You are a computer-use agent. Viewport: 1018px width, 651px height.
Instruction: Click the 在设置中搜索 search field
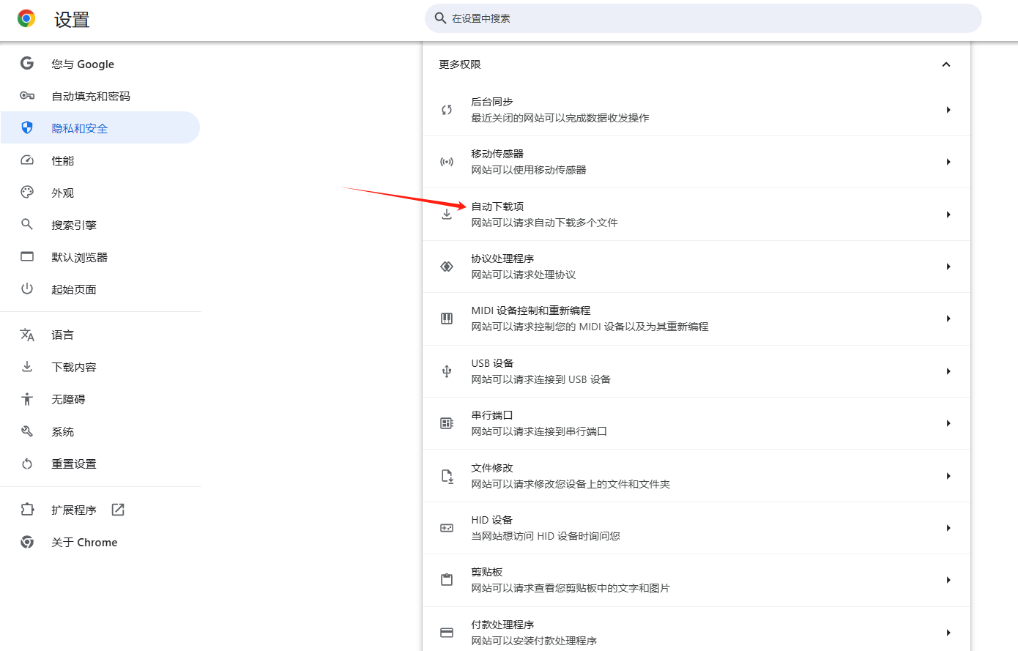tap(703, 18)
